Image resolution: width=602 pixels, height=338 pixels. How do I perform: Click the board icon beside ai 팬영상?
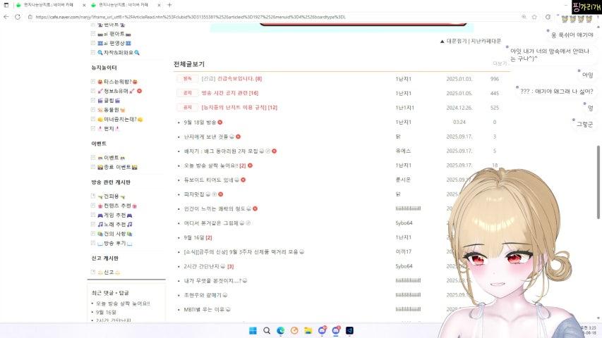[x=93, y=43]
